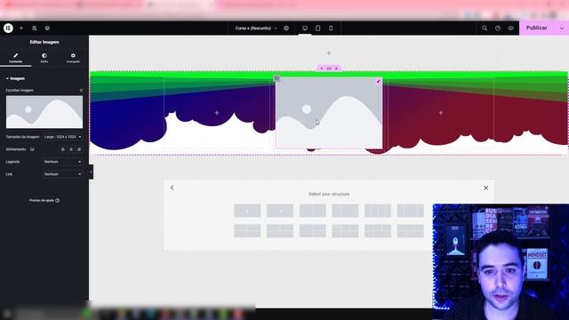Expand the save options arrow beside Publicar
The image size is (569, 320).
[x=562, y=28]
